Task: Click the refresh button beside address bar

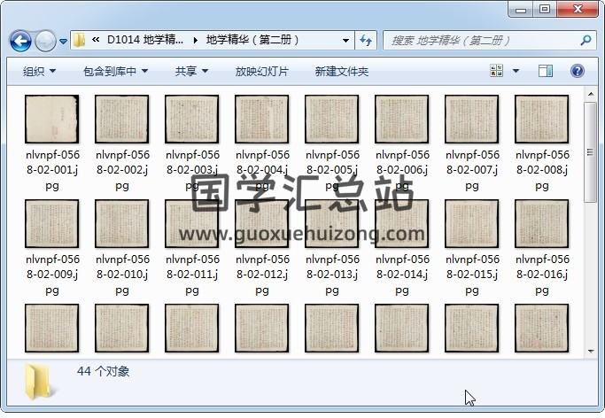Action: pos(366,40)
